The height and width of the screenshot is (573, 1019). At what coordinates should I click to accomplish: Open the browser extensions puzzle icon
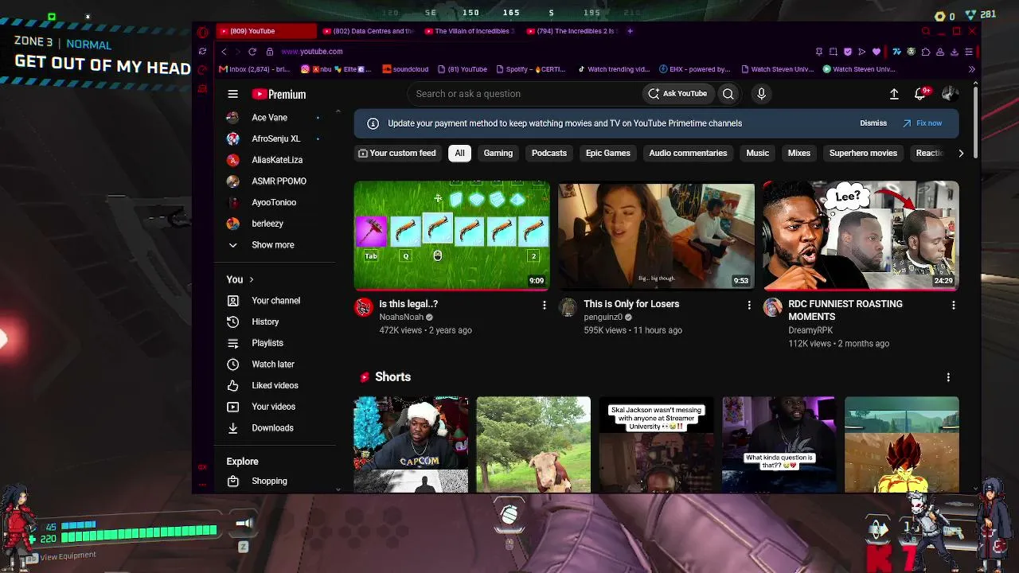926,52
